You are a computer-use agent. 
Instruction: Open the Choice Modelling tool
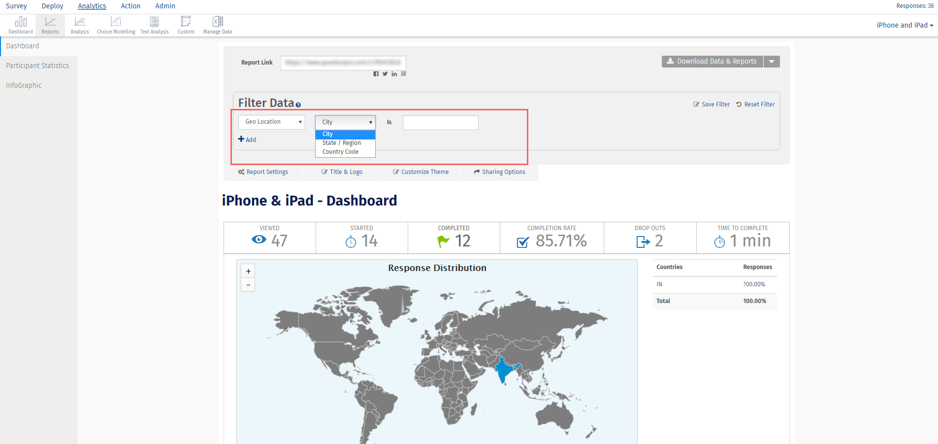116,25
